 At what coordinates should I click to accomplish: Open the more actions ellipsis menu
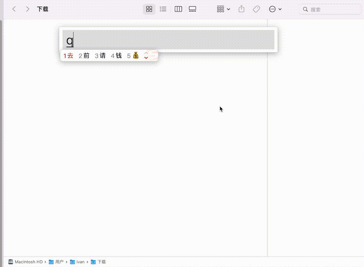275,9
